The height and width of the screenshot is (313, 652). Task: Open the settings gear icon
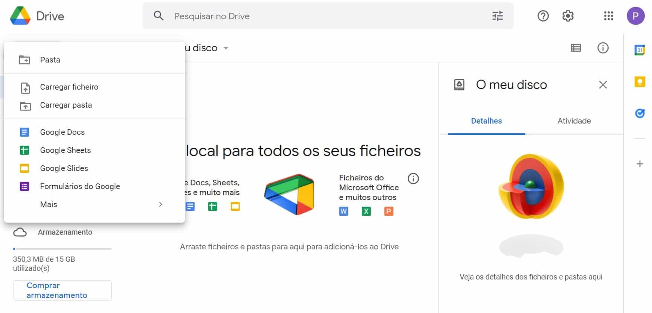[x=568, y=16]
